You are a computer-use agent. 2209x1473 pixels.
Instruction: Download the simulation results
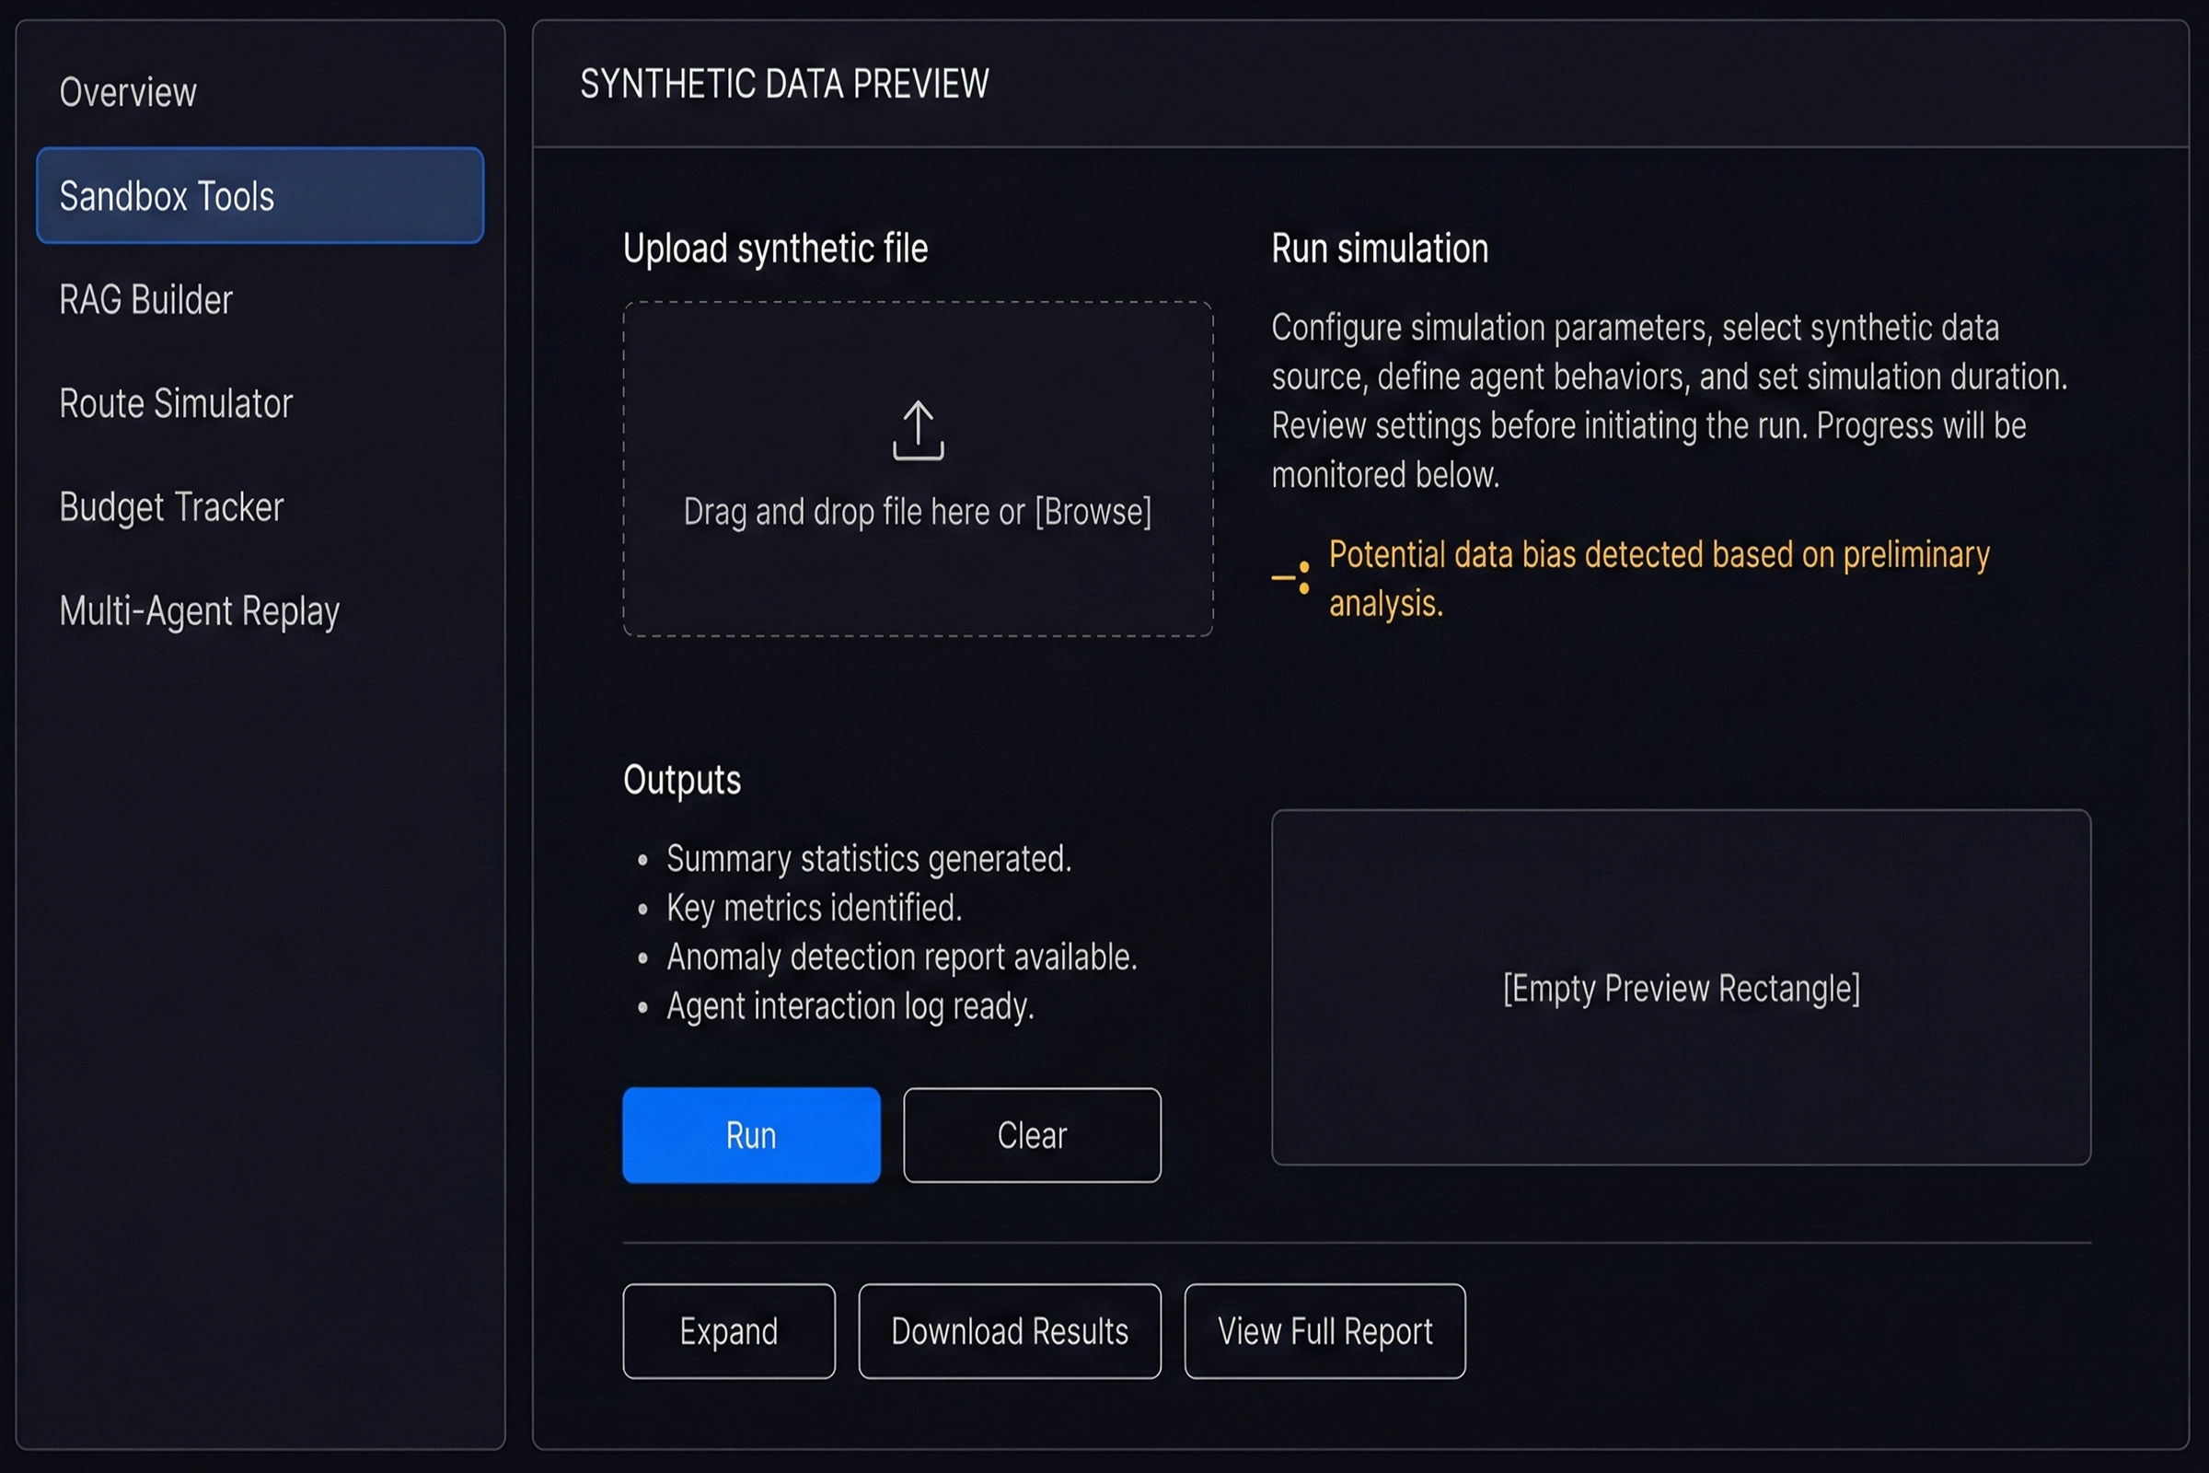point(1009,1330)
